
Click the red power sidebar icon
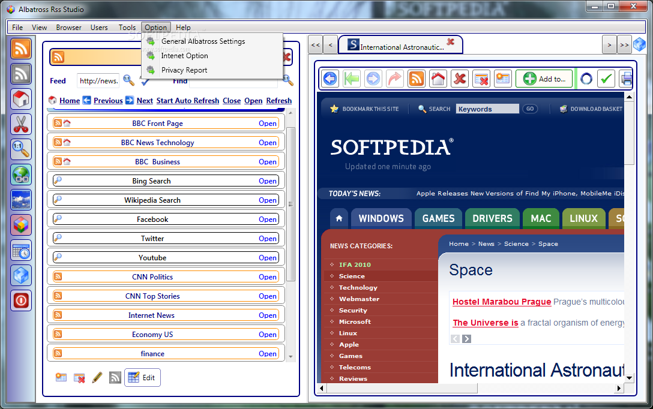(21, 300)
